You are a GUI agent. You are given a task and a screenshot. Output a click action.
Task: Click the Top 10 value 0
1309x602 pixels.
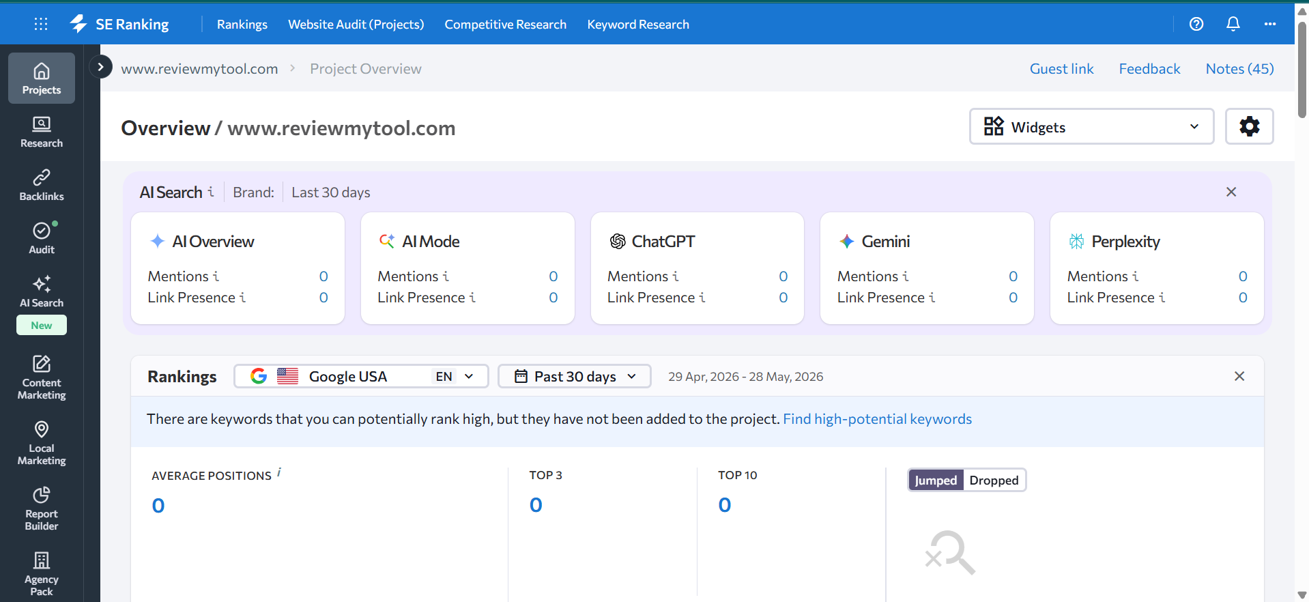coord(725,504)
